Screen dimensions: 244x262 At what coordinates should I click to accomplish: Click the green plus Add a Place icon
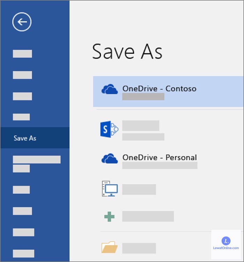[109, 216]
